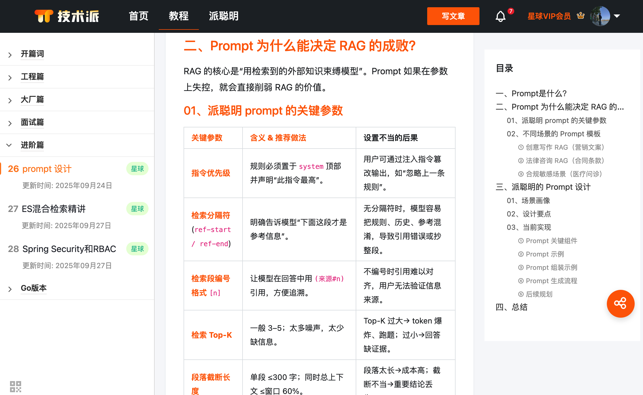
Task: Go to the 首页 nav tab
Action: click(x=139, y=16)
